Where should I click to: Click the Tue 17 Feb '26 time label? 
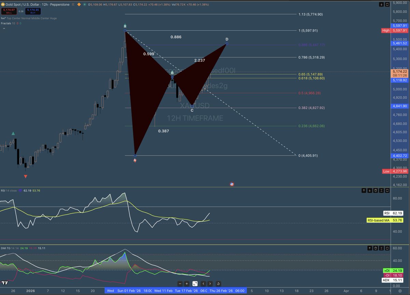[x=186, y=291]
